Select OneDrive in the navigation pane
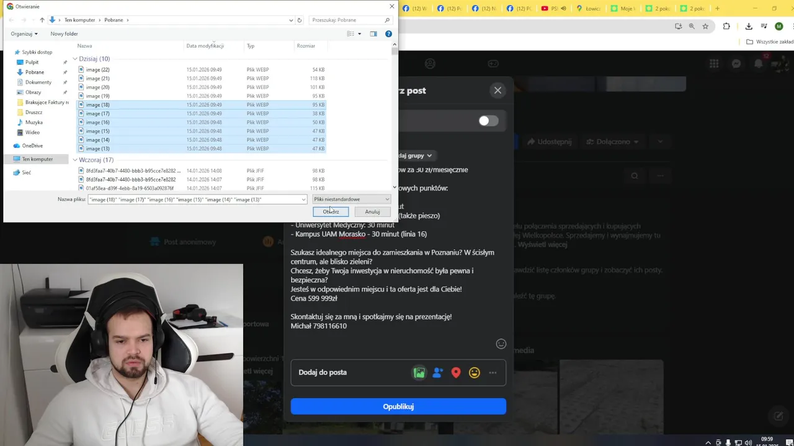Screen dimensions: 794x446 tap(32, 146)
